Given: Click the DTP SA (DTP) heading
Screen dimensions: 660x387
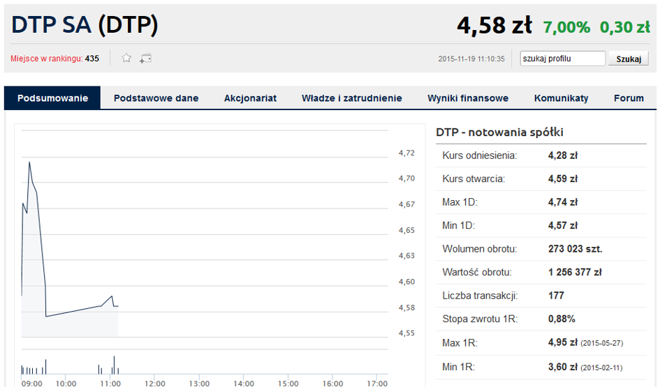Looking at the screenshot, I should tap(85, 24).
